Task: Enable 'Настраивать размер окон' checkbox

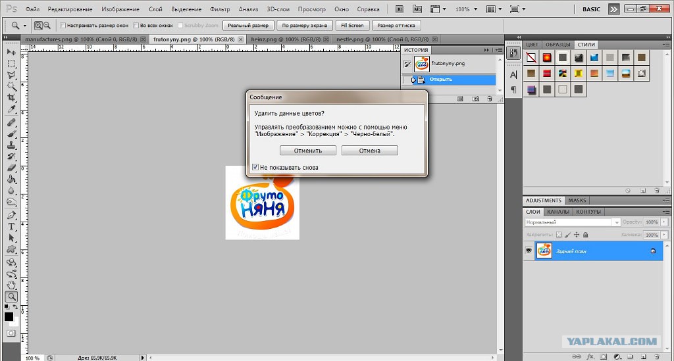Action: pos(63,26)
